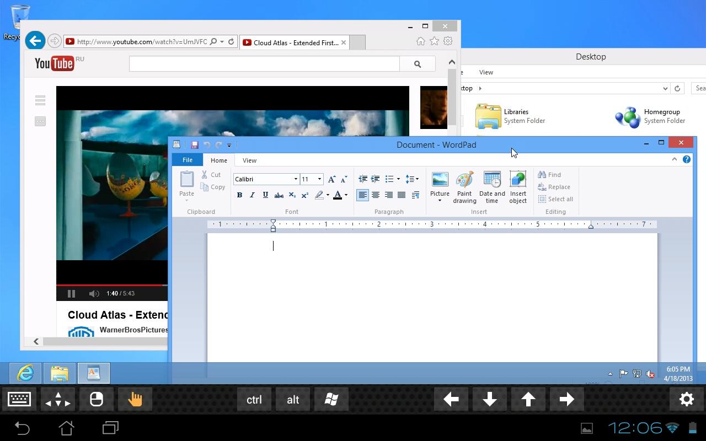Switch to the View ribbon tab
The height and width of the screenshot is (441, 706).
pyautogui.click(x=249, y=160)
